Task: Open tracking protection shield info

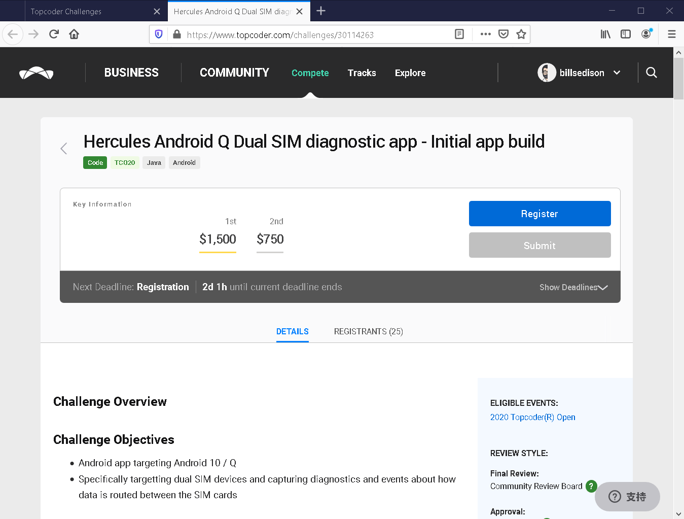Action: point(159,34)
